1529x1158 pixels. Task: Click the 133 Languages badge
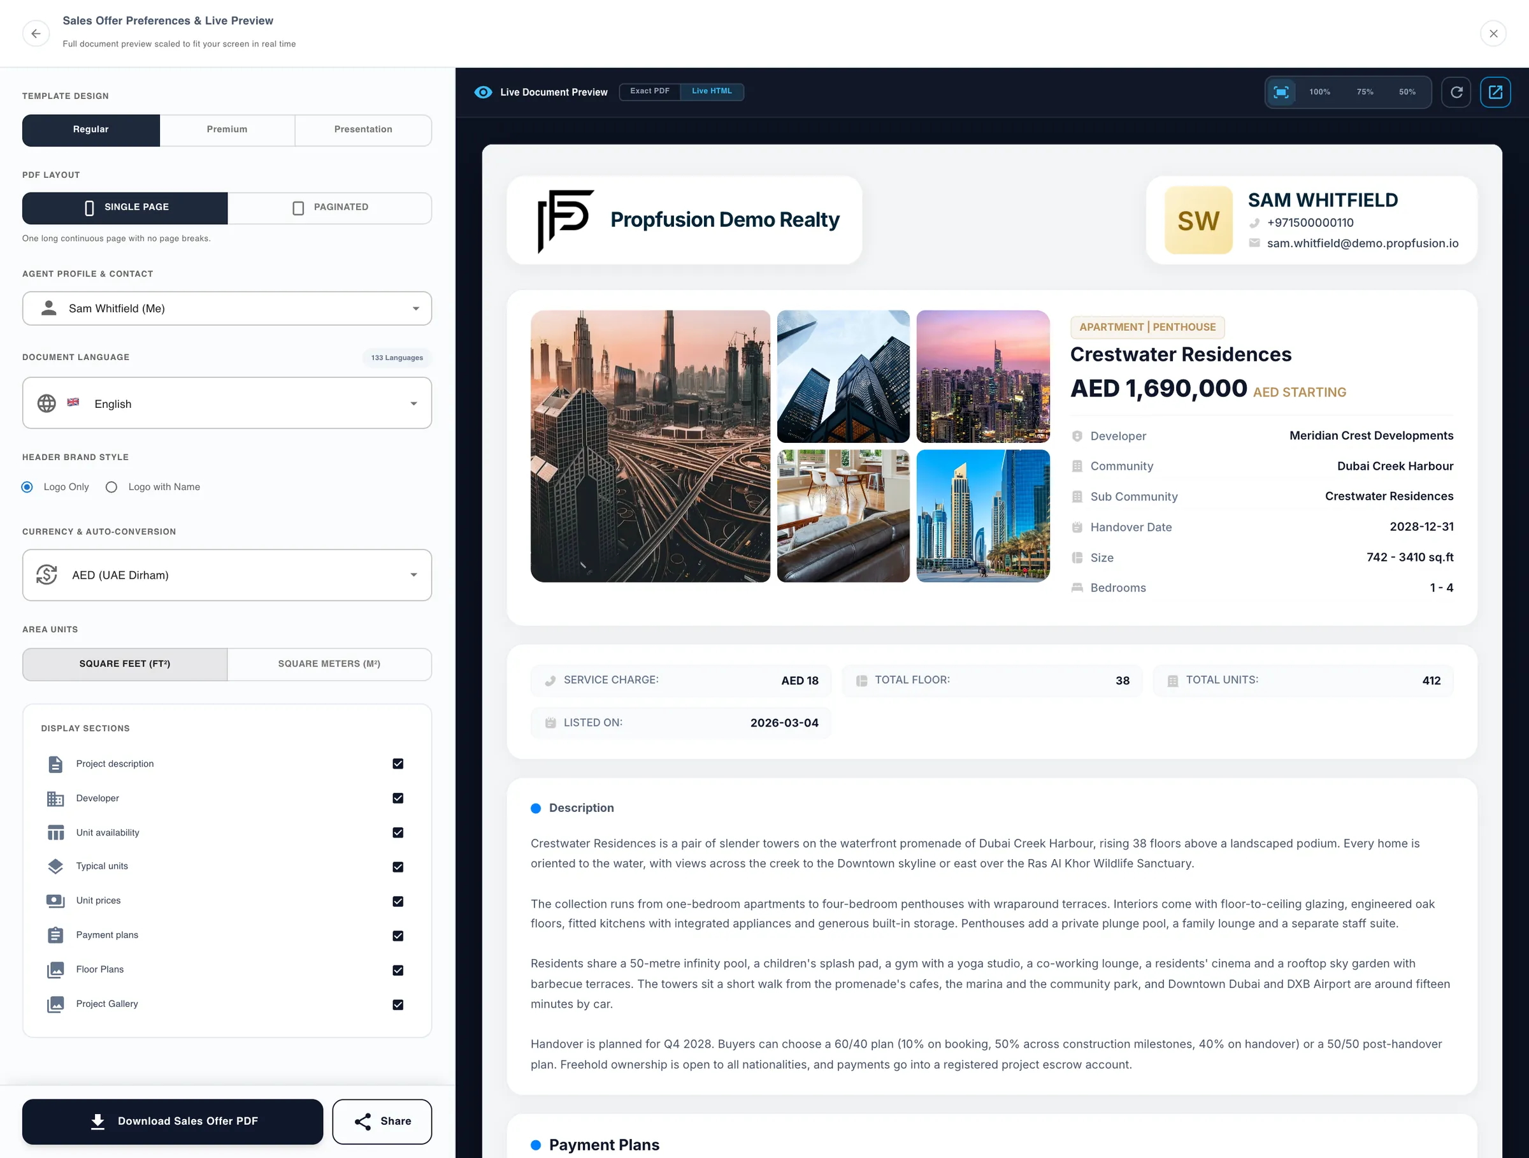tap(397, 358)
